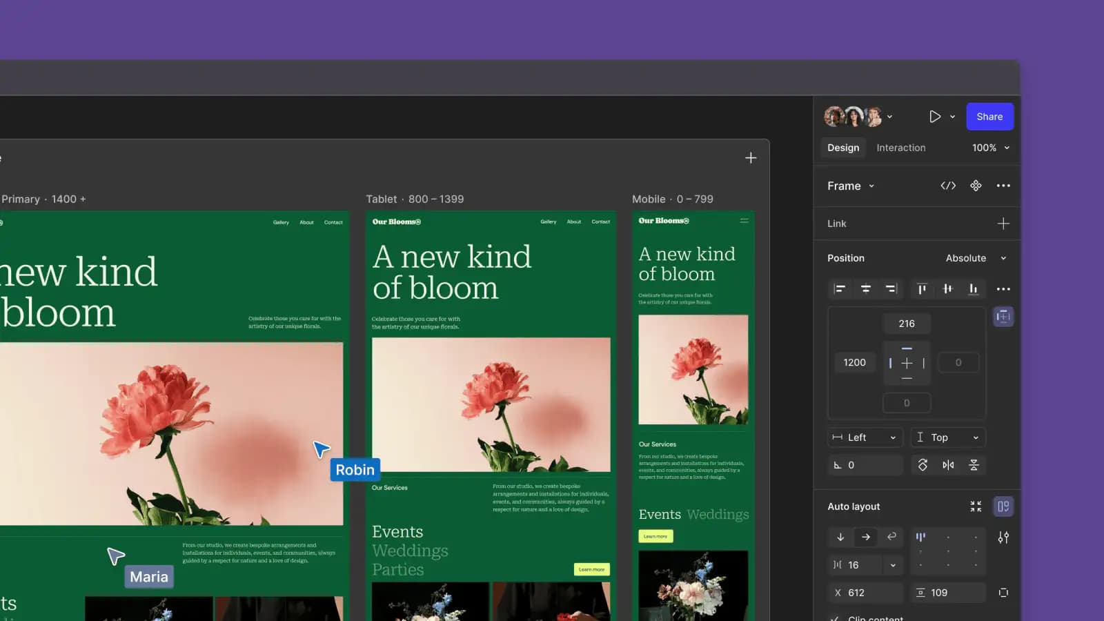Image resolution: width=1104 pixels, height=621 pixels.
Task: Flip the frame vertically
Action: [974, 465]
